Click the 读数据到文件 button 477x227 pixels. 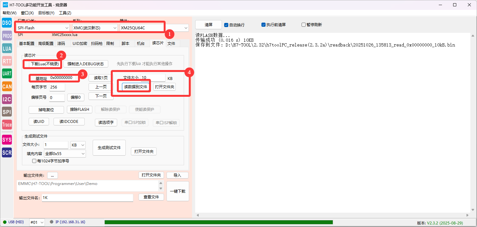click(136, 87)
